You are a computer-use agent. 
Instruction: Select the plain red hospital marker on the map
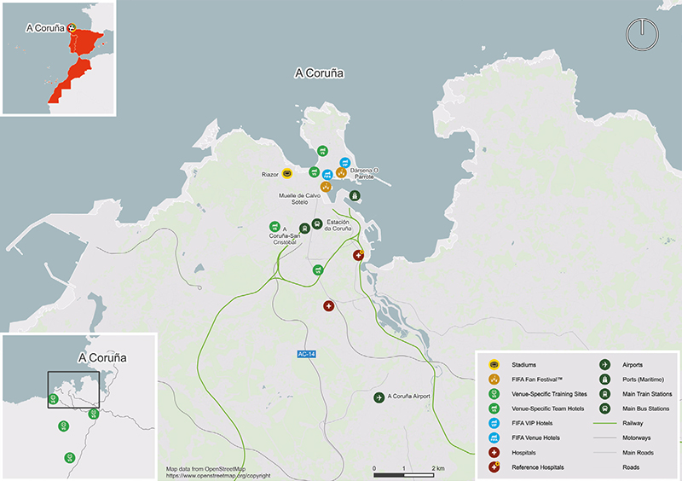[329, 306]
